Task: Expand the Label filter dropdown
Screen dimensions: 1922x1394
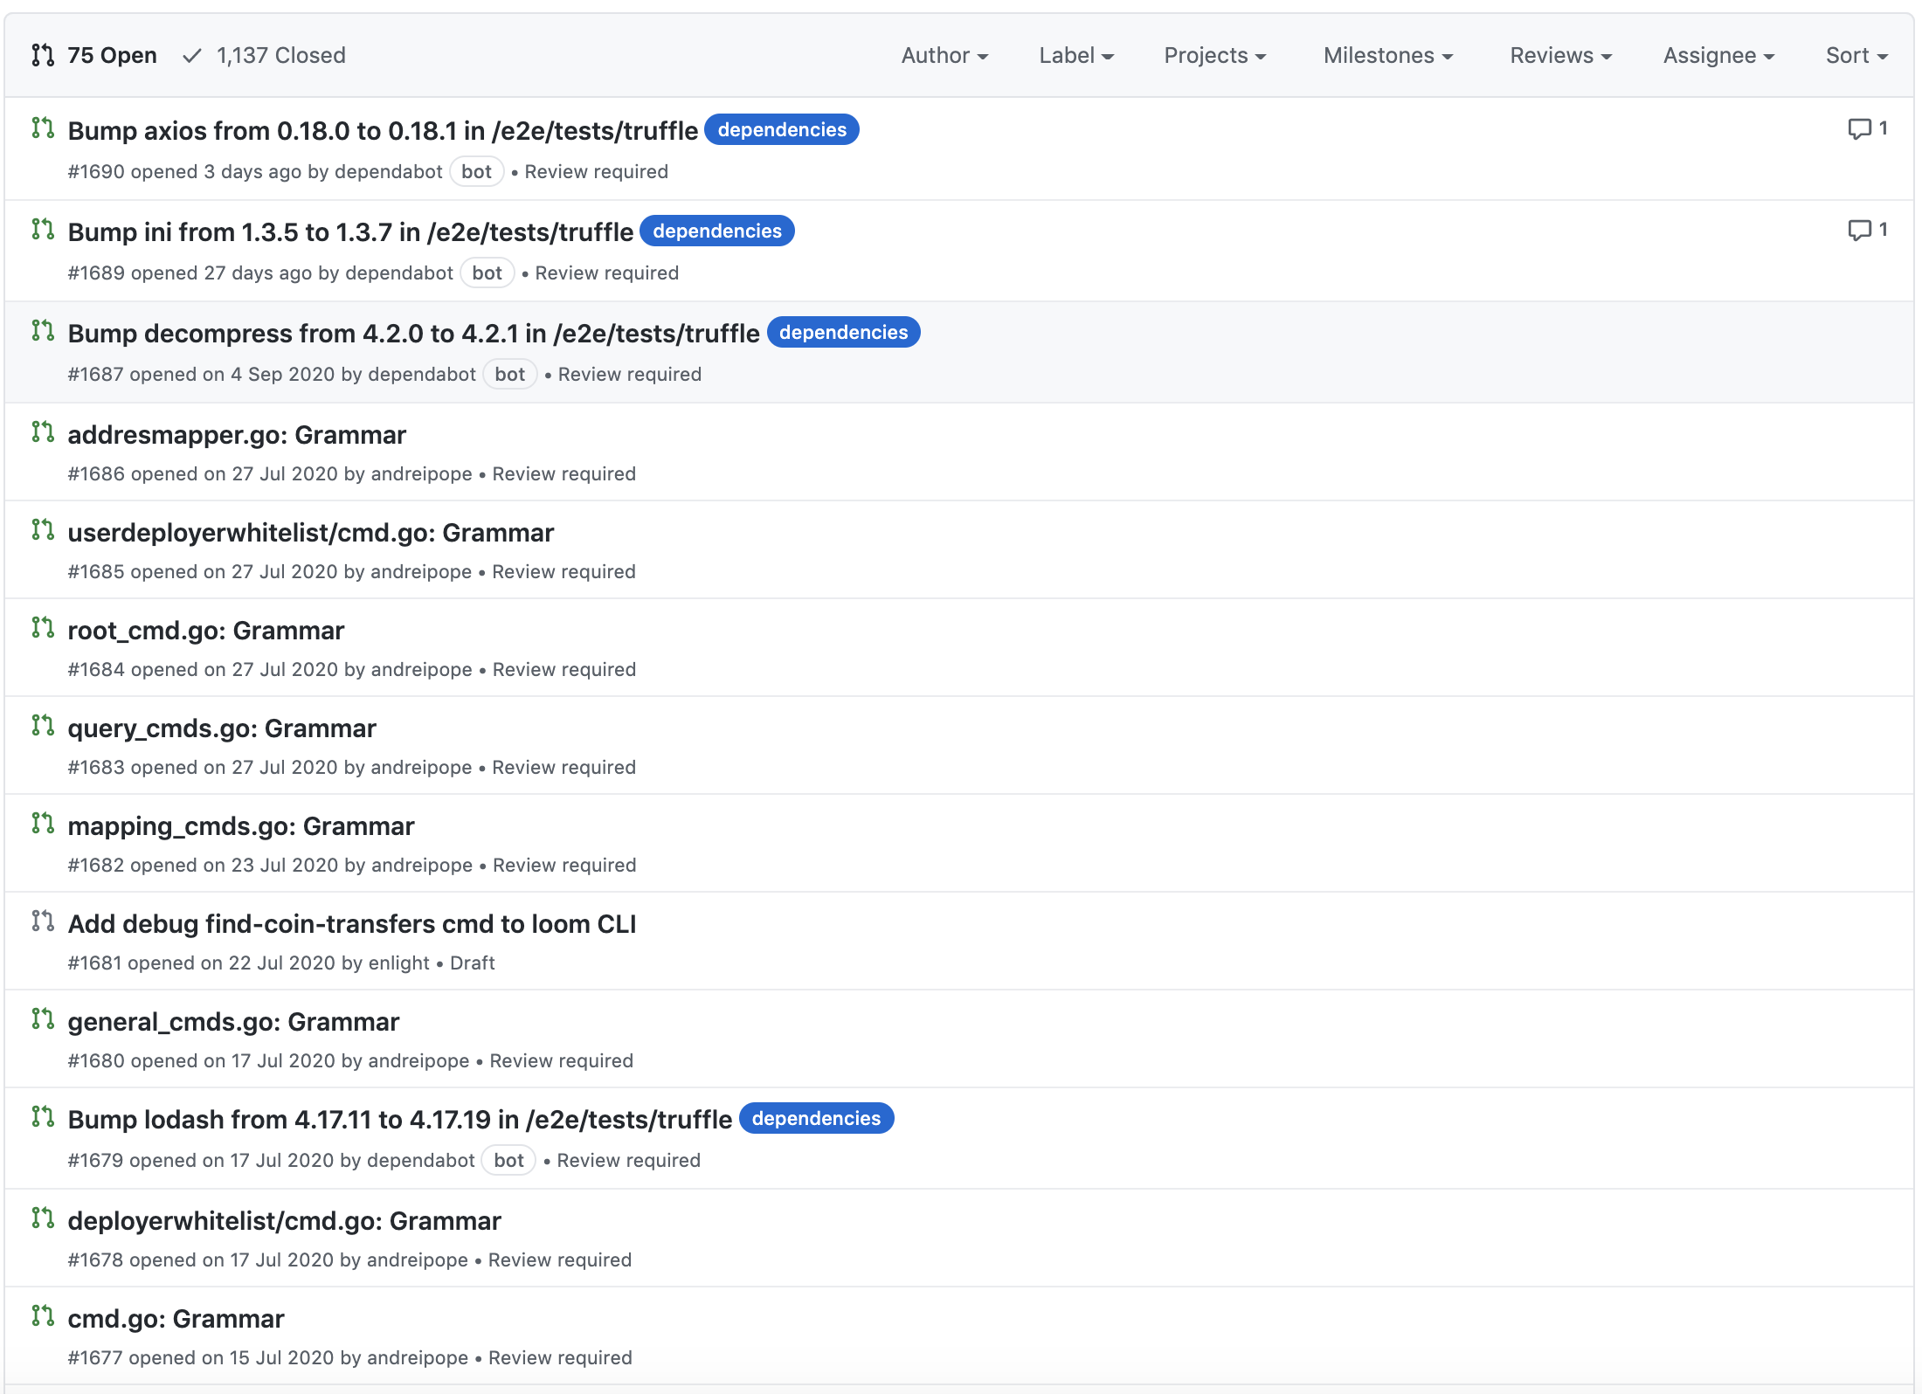Action: point(1075,56)
